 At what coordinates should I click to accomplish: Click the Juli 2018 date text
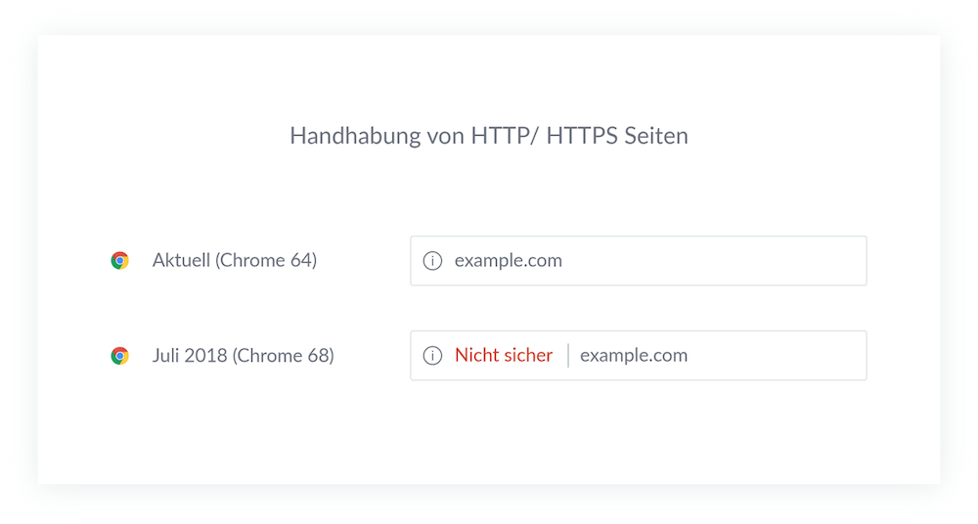click(190, 356)
